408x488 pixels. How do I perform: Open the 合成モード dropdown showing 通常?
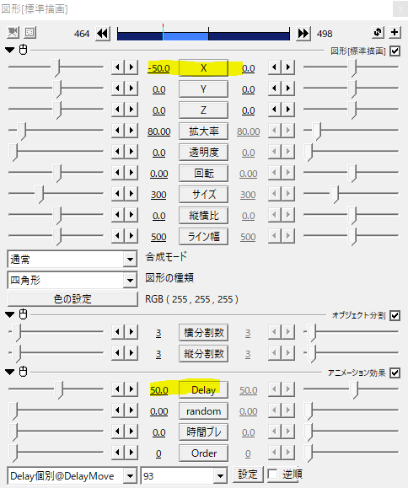pyautogui.click(x=72, y=259)
